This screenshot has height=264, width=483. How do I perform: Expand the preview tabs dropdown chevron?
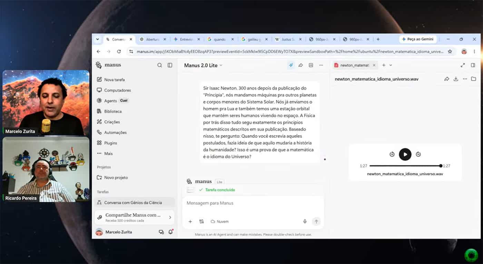pos(391,65)
